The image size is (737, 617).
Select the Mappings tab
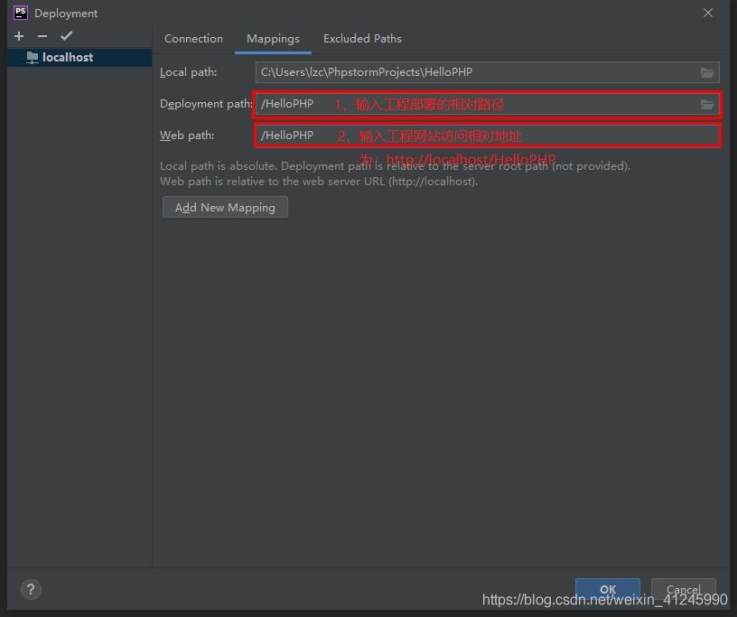[273, 39]
